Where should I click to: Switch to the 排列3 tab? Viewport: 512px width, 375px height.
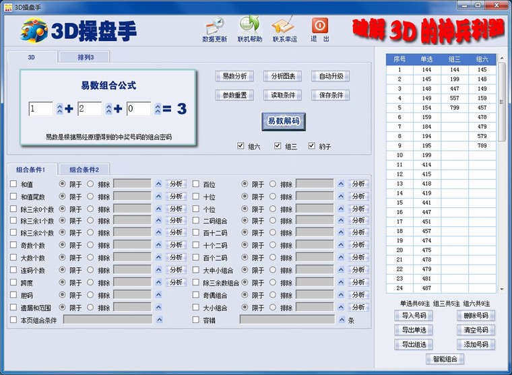[84, 57]
